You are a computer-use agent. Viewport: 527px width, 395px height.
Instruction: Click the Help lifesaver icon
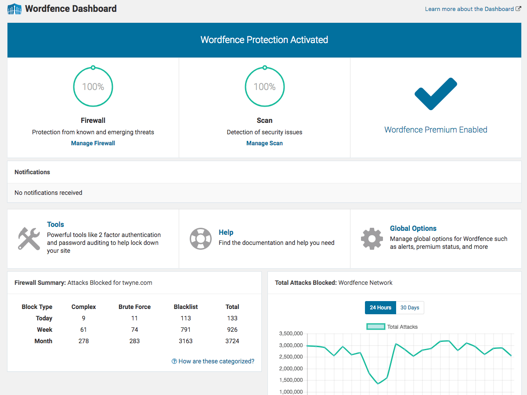point(201,239)
